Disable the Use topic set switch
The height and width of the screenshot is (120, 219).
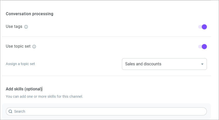tap(203, 47)
